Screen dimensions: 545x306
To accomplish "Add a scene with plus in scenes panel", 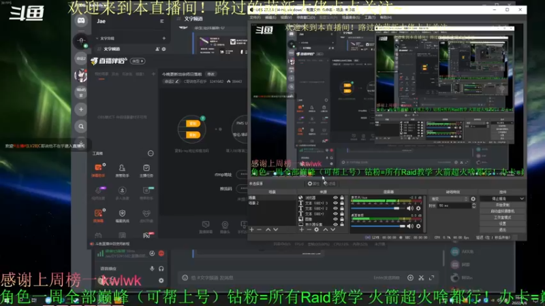I will (x=251, y=230).
